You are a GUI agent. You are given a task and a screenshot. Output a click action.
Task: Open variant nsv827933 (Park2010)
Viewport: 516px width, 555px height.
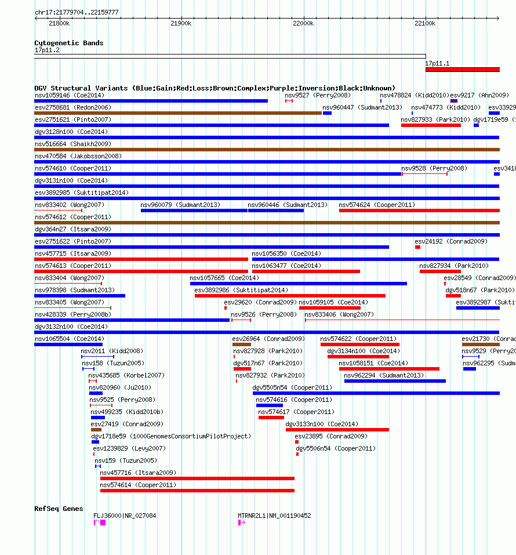click(x=431, y=125)
